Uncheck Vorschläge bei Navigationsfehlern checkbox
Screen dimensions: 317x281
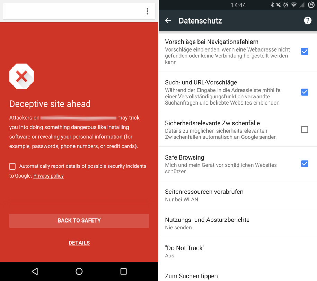305,51
